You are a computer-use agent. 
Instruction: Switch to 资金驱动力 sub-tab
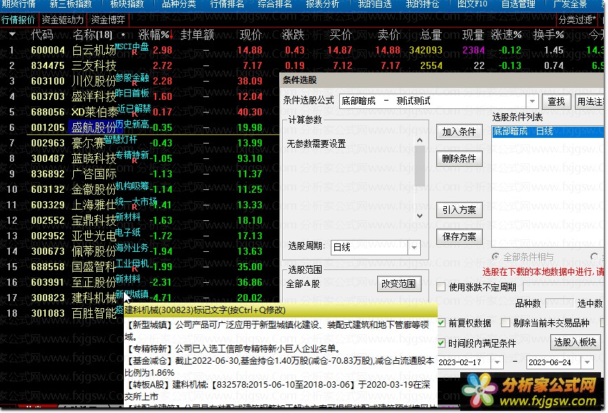coord(63,20)
